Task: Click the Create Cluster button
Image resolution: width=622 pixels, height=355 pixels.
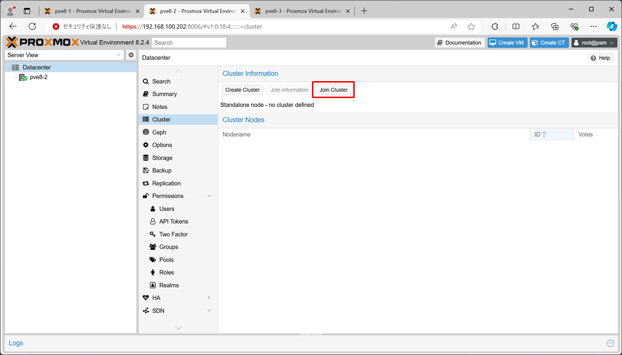Action: 242,90
